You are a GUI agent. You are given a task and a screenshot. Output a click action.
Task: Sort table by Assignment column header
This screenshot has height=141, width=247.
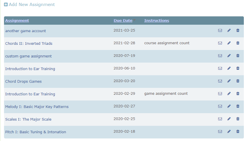[x=17, y=20]
